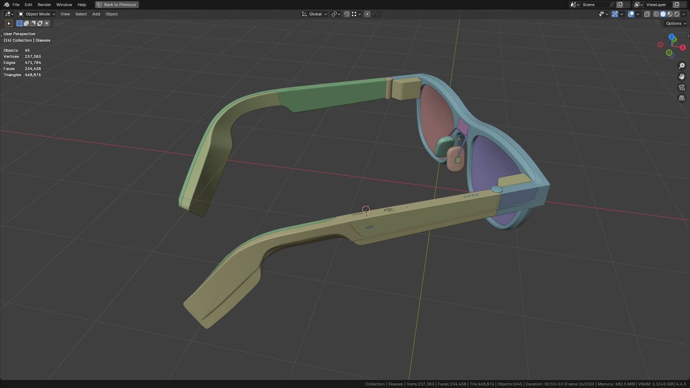Open the Select menu in viewport header
The width and height of the screenshot is (690, 388).
coord(81,14)
